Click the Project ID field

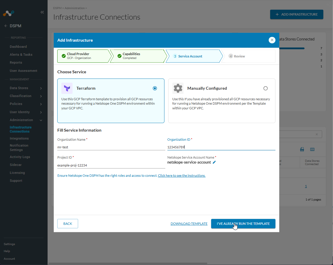pos(111,165)
